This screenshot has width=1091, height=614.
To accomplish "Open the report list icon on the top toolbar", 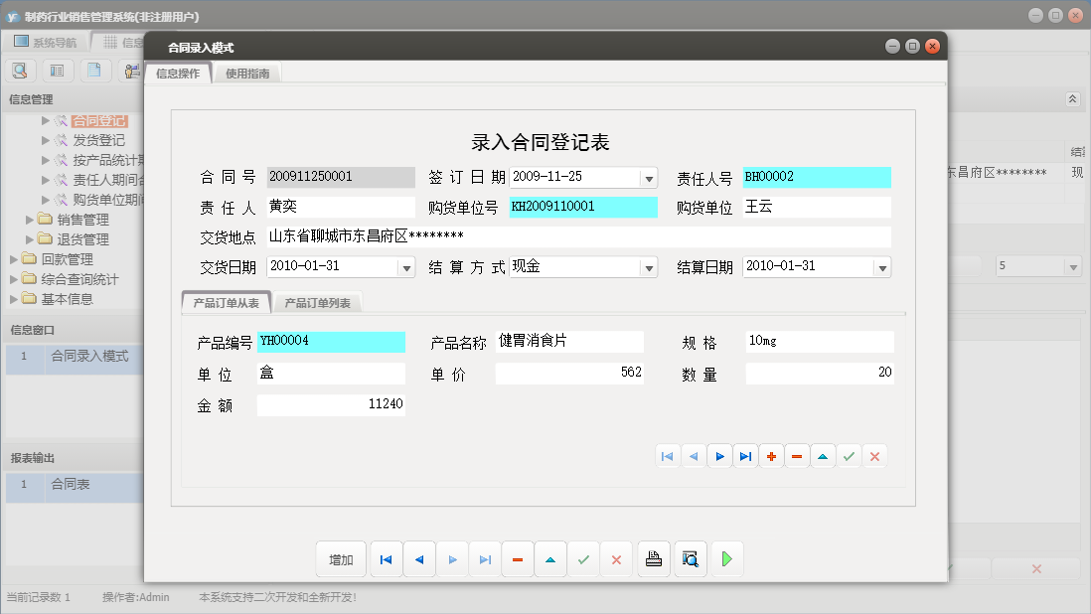I will click(x=56, y=71).
